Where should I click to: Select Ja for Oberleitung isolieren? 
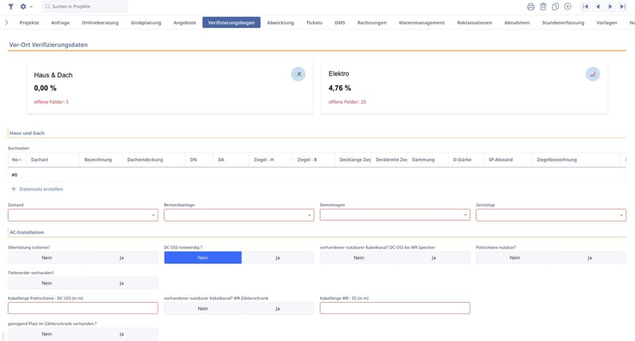point(121,257)
